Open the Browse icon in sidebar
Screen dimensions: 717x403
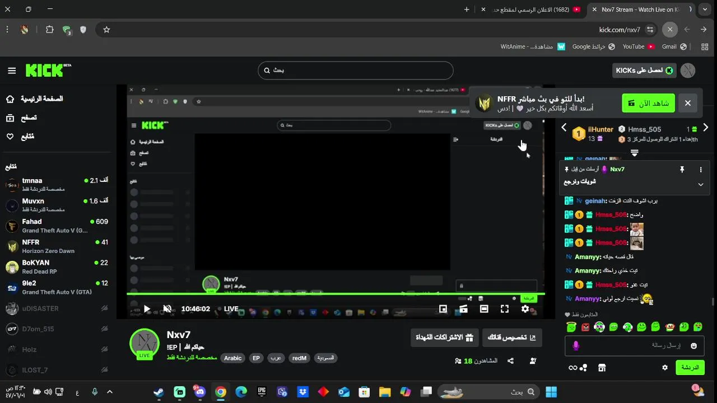(10, 118)
